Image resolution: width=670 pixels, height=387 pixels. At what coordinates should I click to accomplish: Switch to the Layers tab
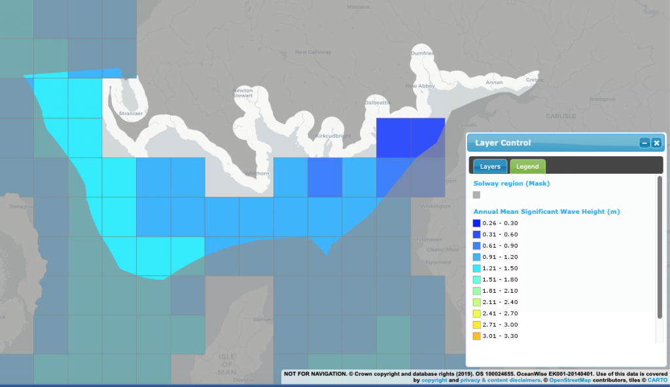pyautogui.click(x=489, y=166)
